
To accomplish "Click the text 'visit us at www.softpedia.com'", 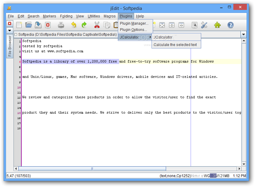I will (53, 51).
